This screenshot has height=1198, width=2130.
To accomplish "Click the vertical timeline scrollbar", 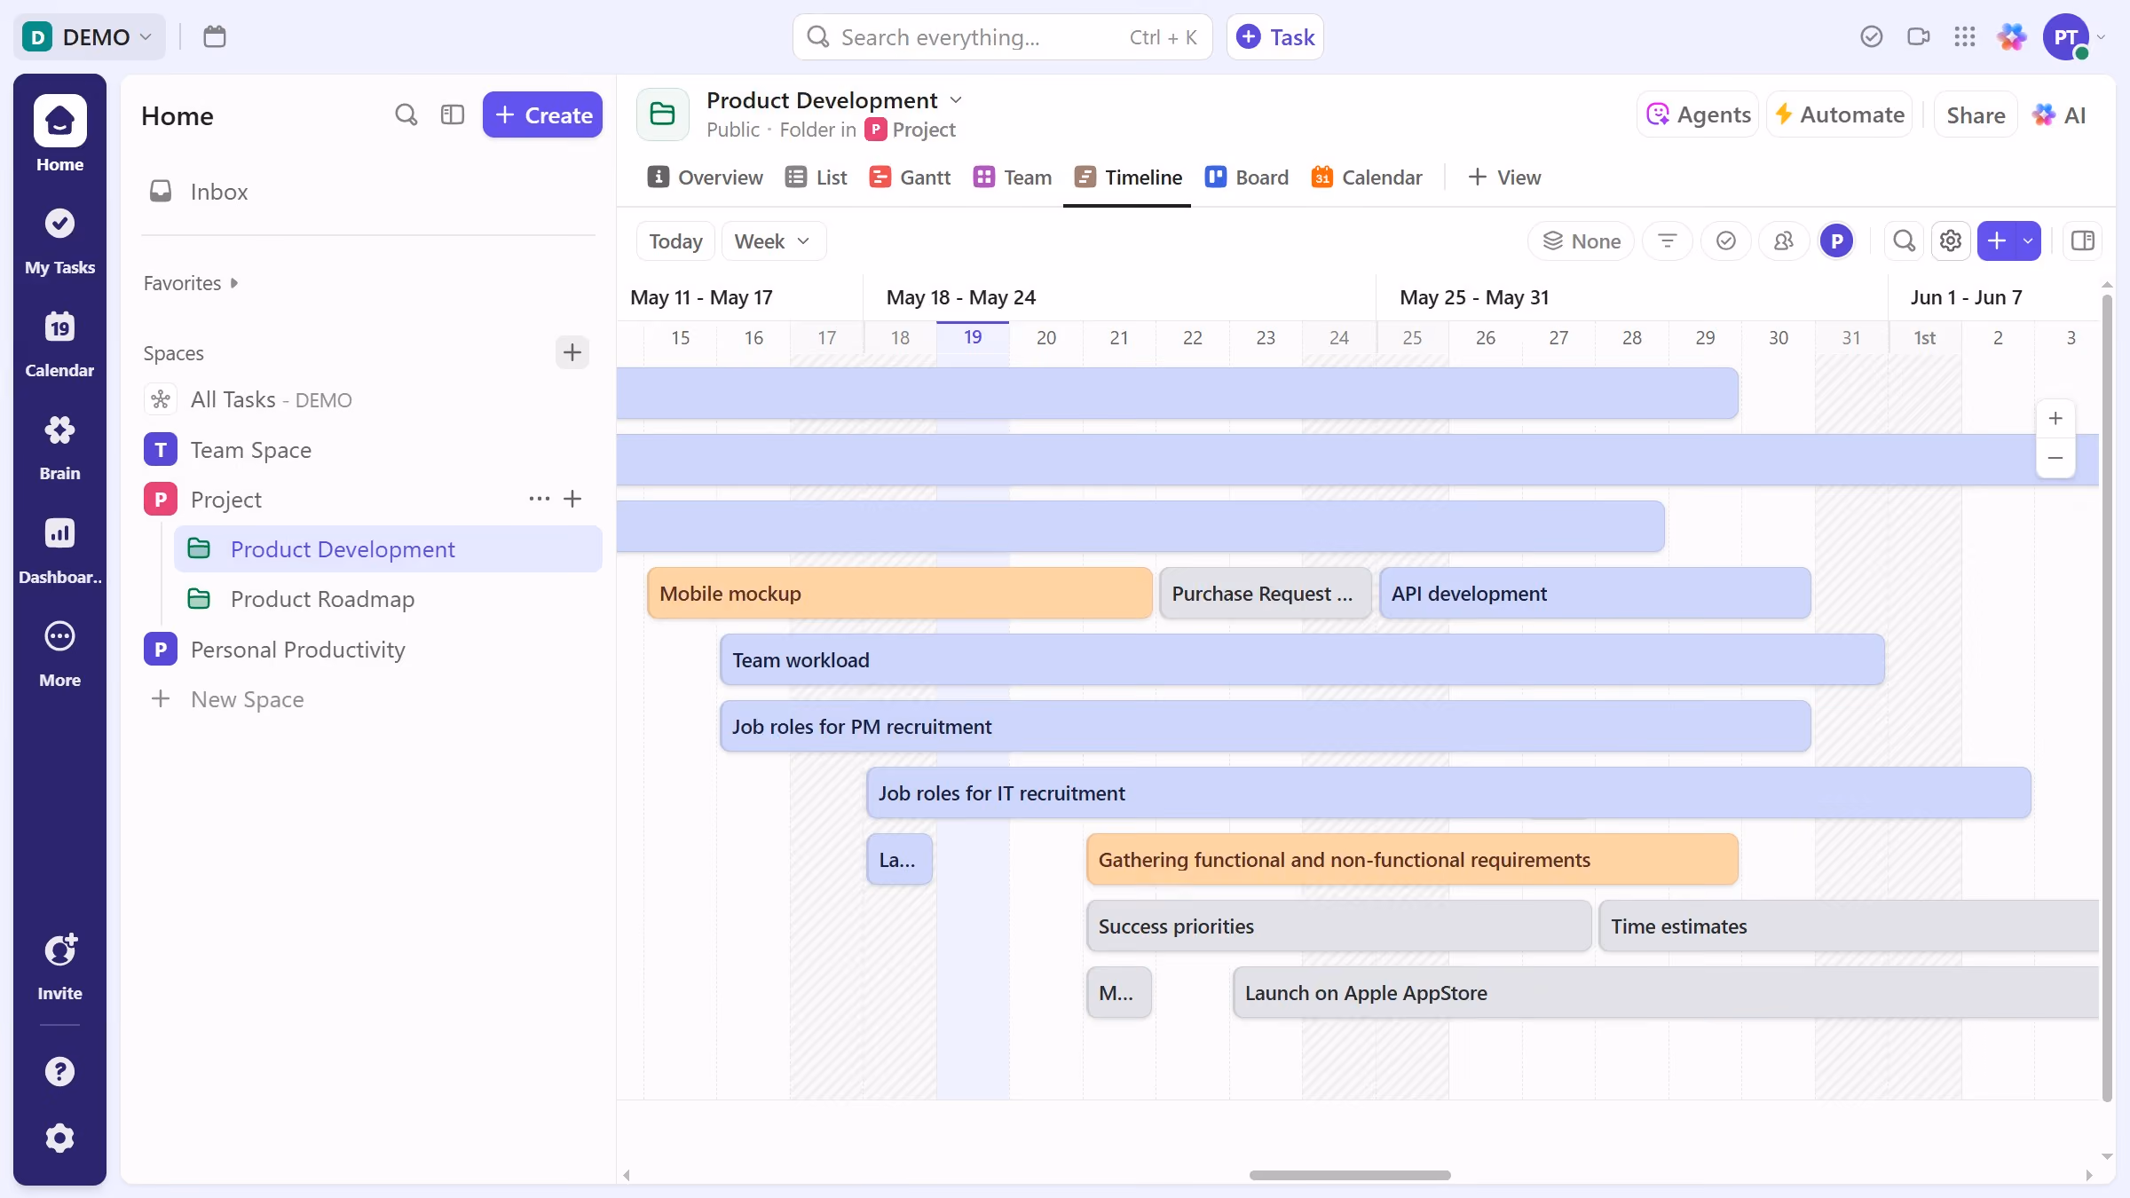I will point(2107,698).
